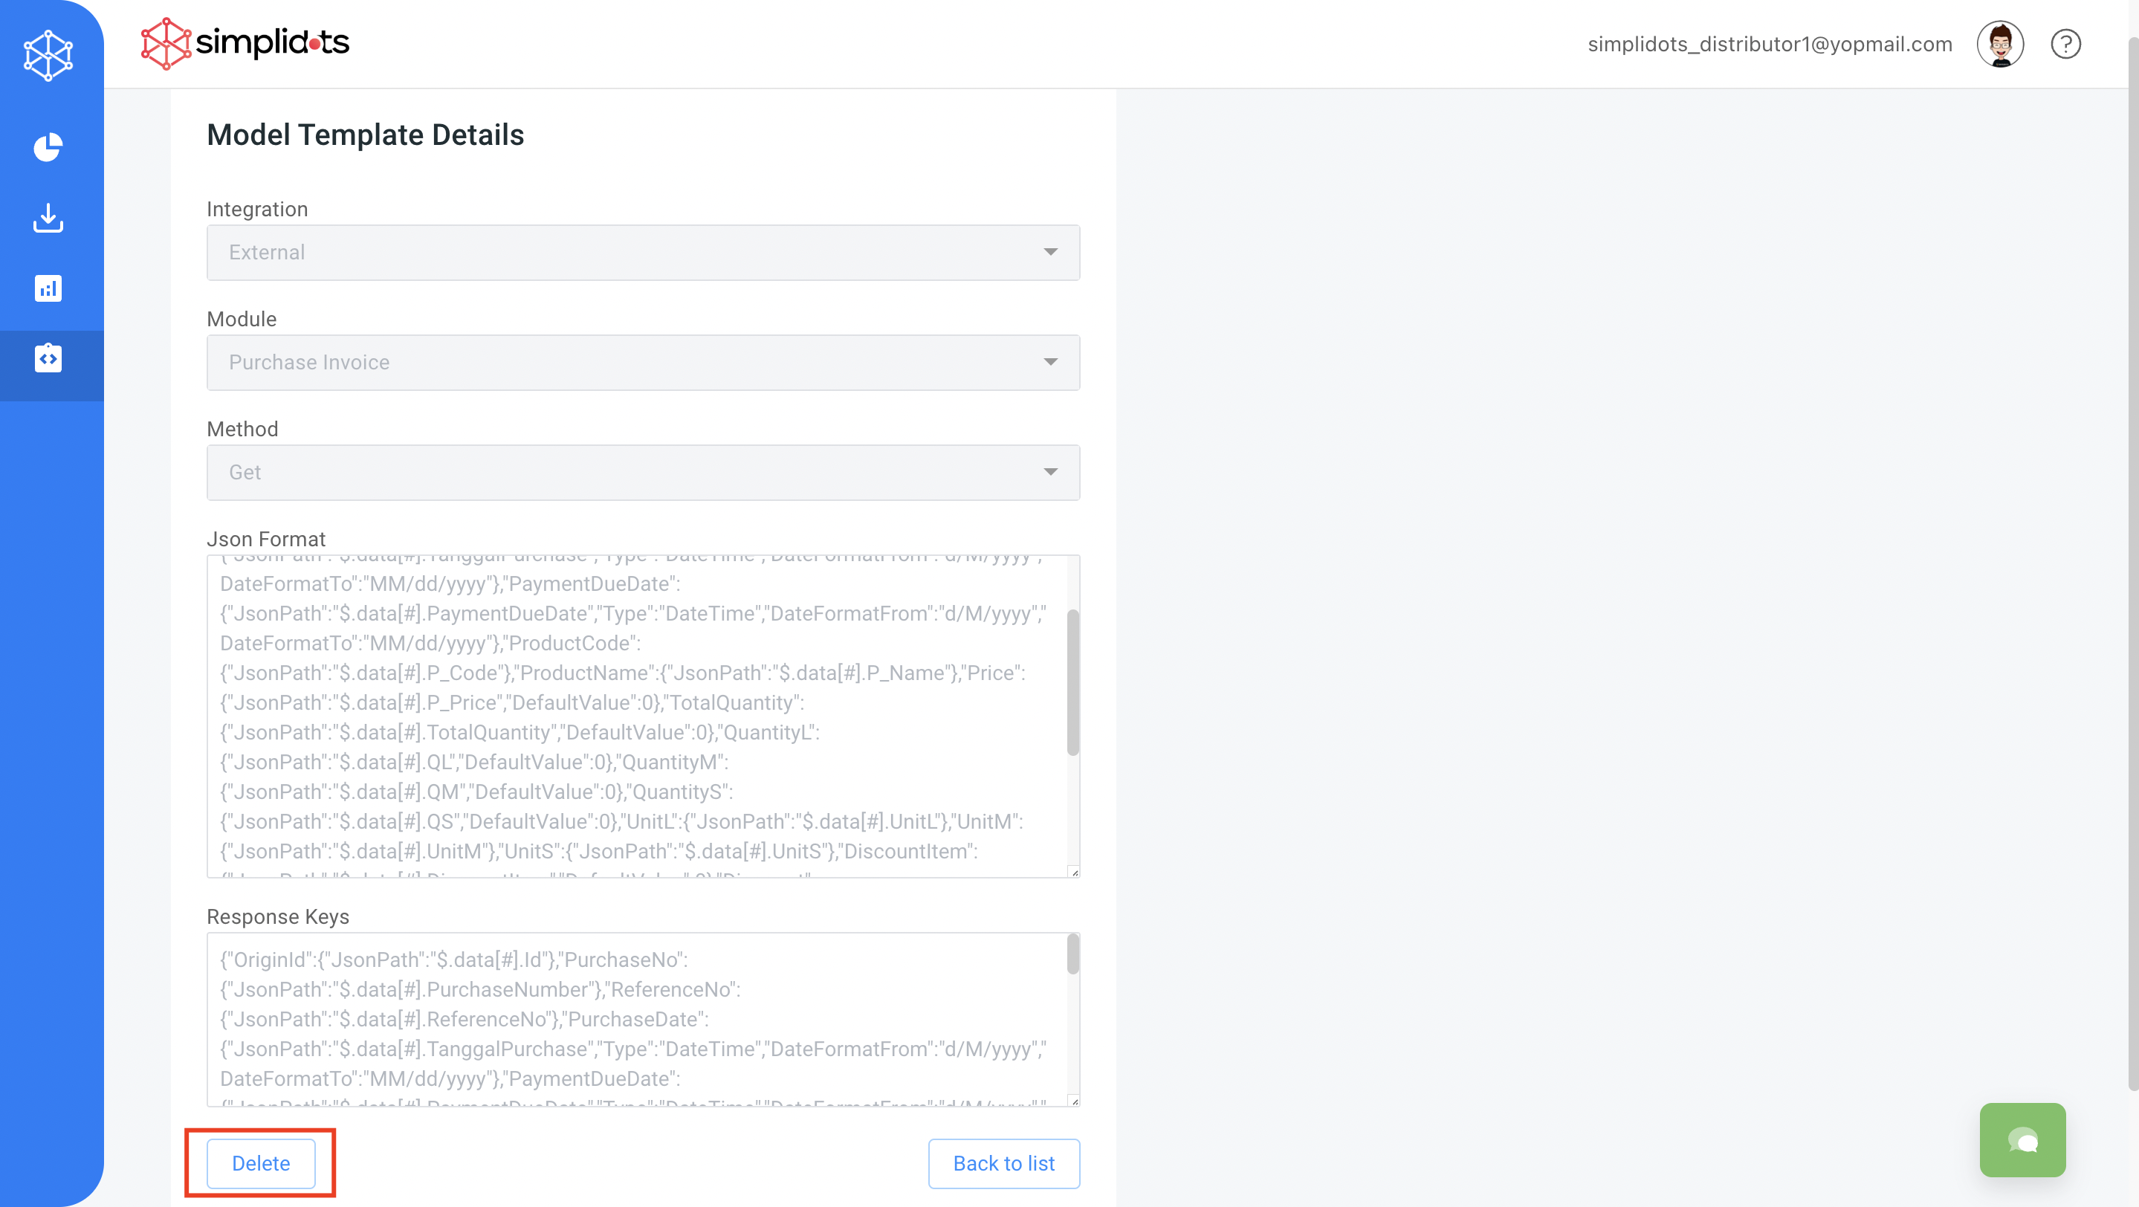Expand the Method Get dropdown
Screen dimensions: 2139x1207
coord(643,473)
